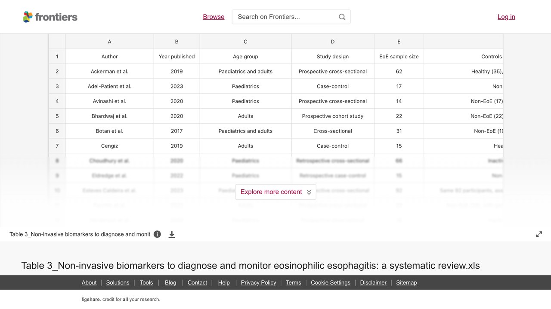The image size is (551, 309).
Task: Click the search magnifier icon
Action: [342, 17]
